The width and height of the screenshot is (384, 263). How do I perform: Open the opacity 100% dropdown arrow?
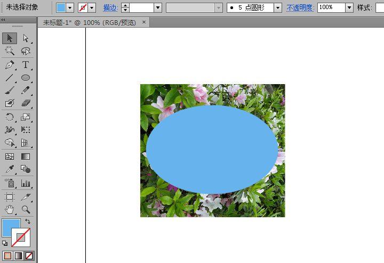(x=349, y=8)
